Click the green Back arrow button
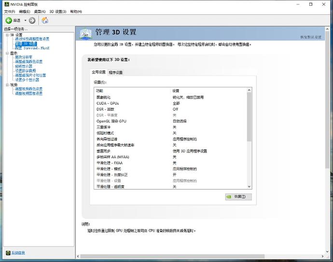Viewport: 333px width, 262px height. coord(9,20)
